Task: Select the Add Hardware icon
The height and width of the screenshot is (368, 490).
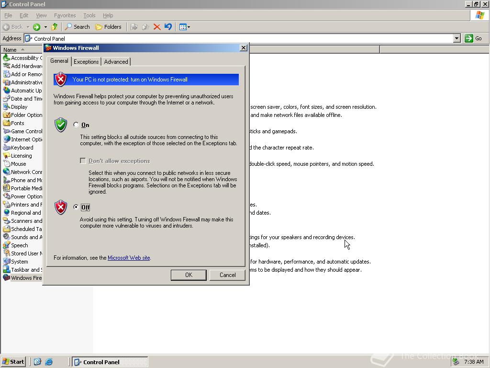Action: pyautogui.click(x=7, y=66)
